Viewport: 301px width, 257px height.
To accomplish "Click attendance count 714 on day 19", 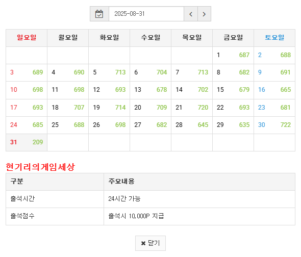I will point(120,108).
